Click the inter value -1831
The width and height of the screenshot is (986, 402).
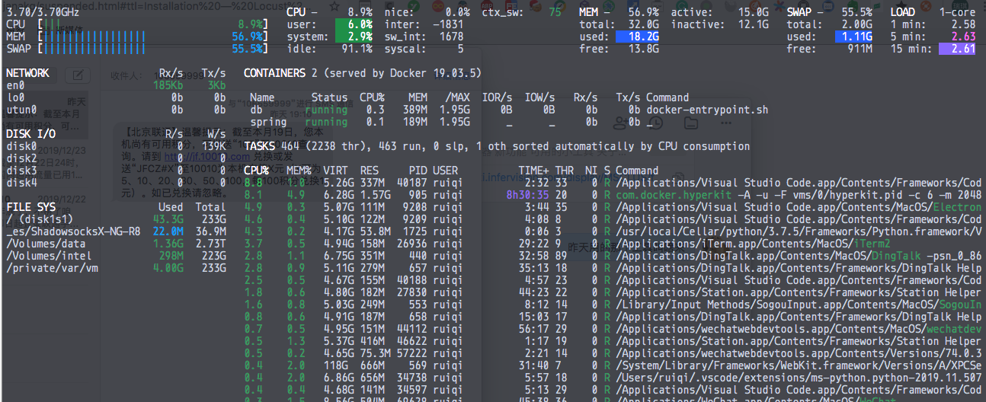click(x=448, y=24)
